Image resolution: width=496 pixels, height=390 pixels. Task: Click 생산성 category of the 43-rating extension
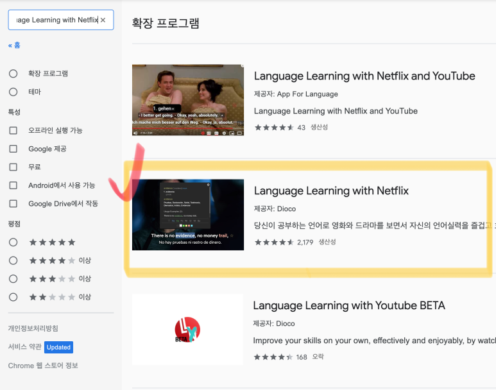tap(319, 127)
